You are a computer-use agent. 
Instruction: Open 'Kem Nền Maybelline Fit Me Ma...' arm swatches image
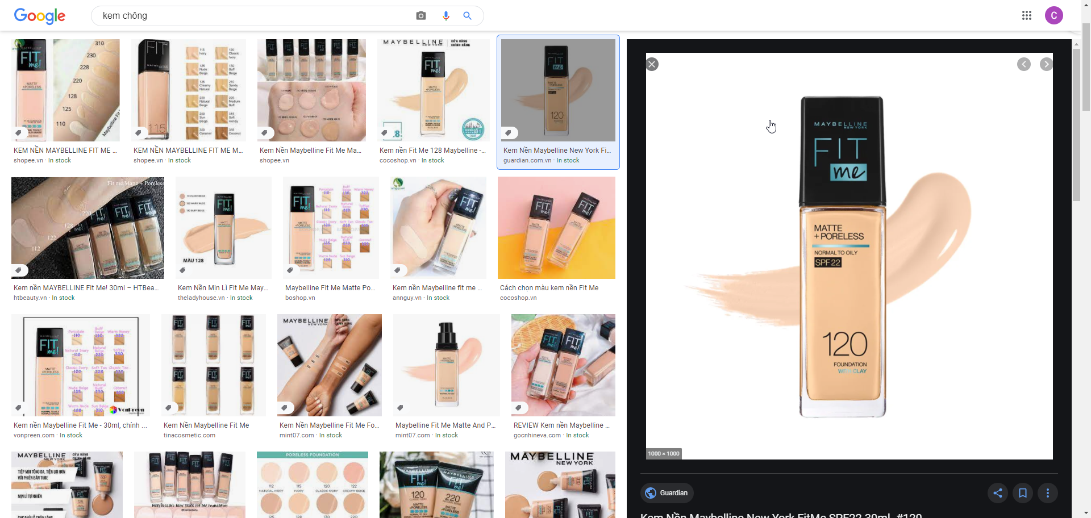coord(311,90)
